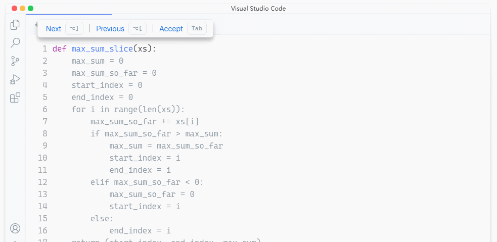Screen dimensions: 497x242
Task: Click the ⌥] shortcut badge beside Next
Action: point(74,29)
